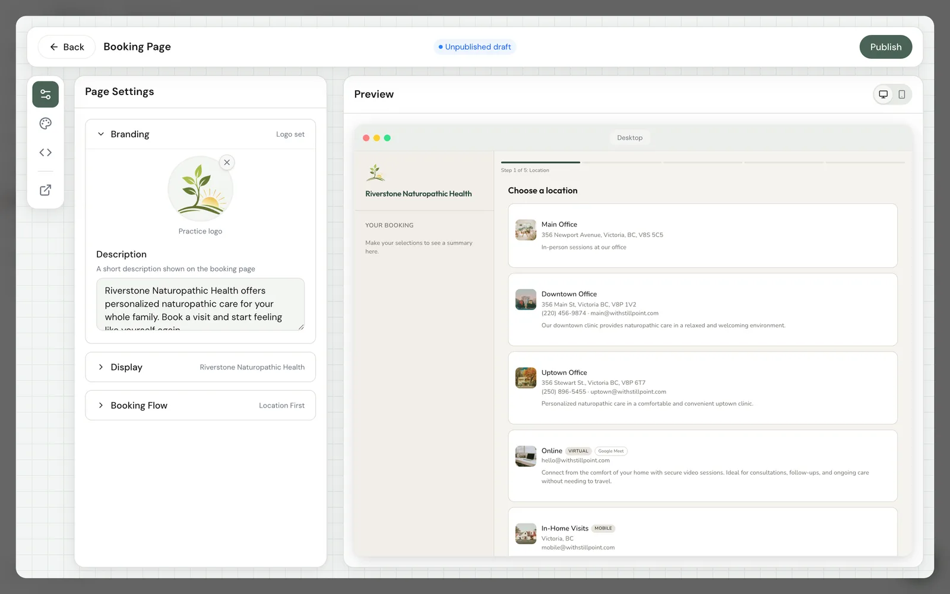Click the VIRTUAL badge on Online

[x=578, y=451]
